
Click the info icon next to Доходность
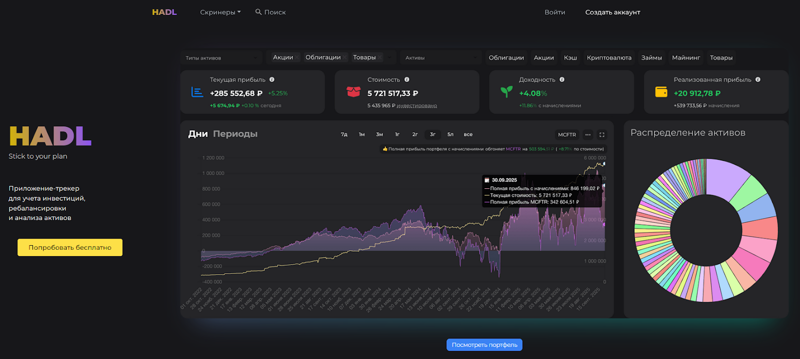coord(562,79)
